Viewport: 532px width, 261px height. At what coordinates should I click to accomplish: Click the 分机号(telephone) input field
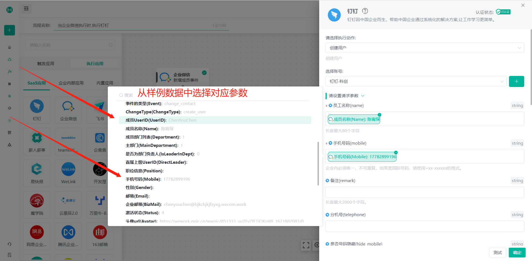425,226
